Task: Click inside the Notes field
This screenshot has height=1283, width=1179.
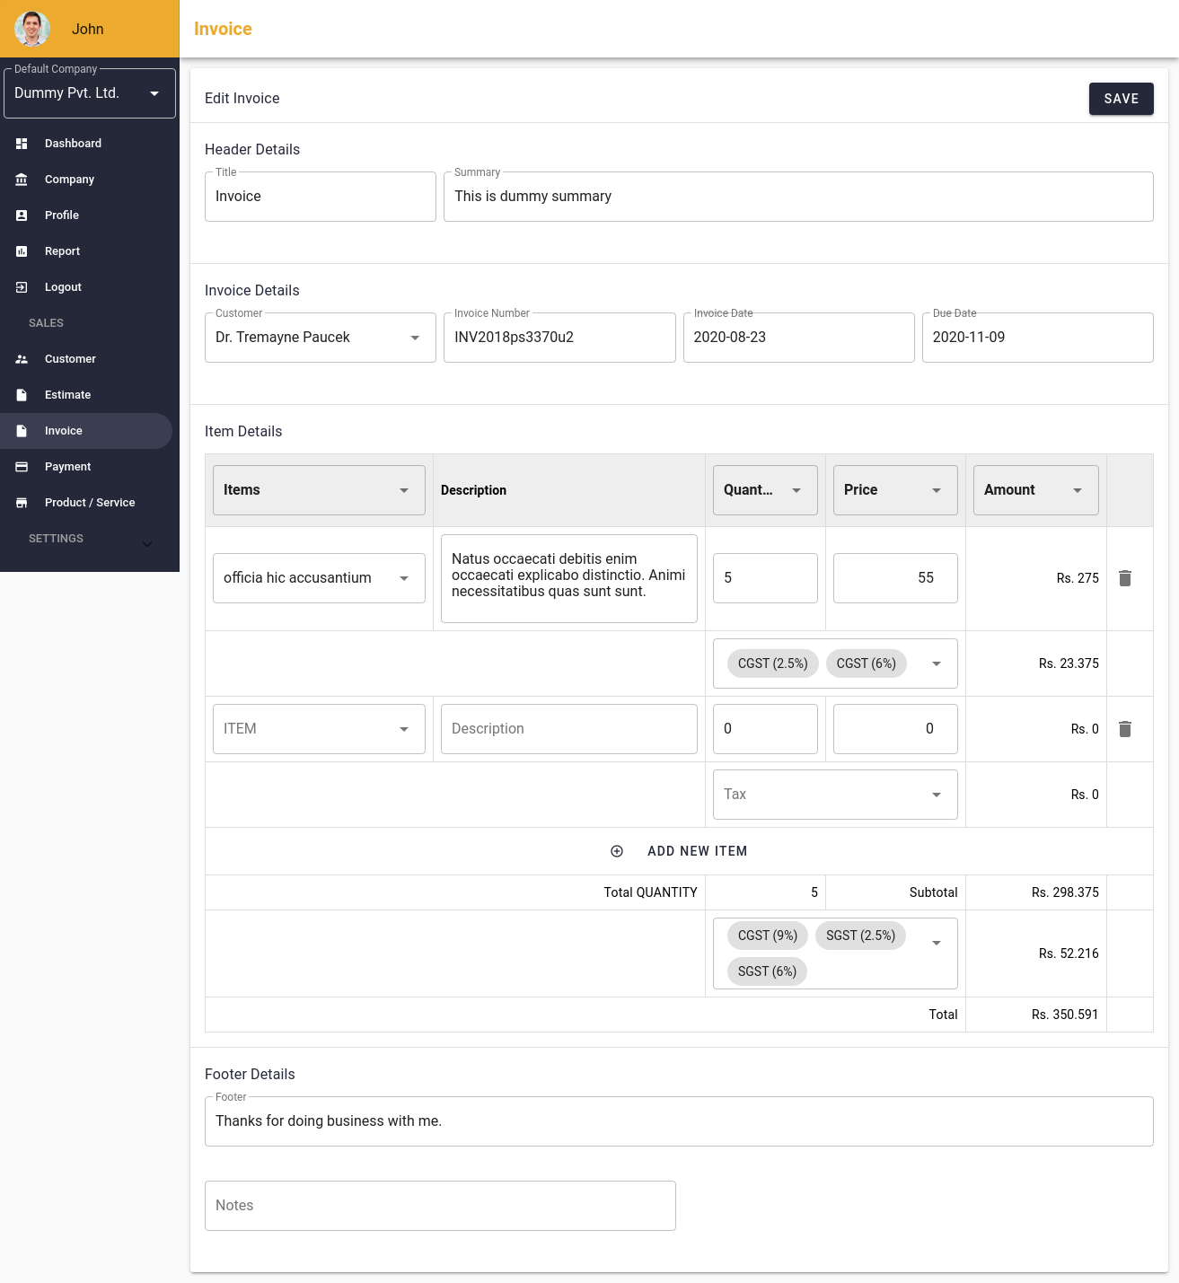Action: 440,1205
